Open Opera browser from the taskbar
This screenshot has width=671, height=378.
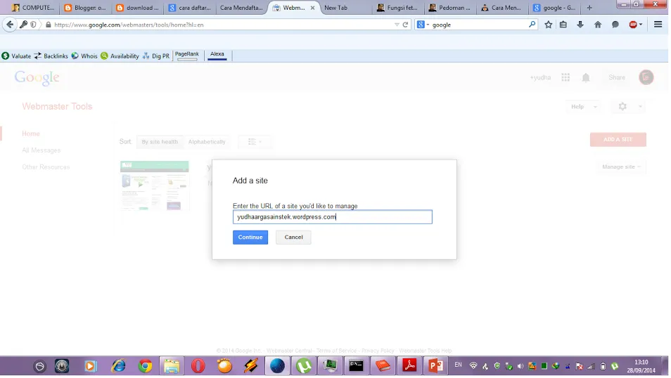pos(198,366)
